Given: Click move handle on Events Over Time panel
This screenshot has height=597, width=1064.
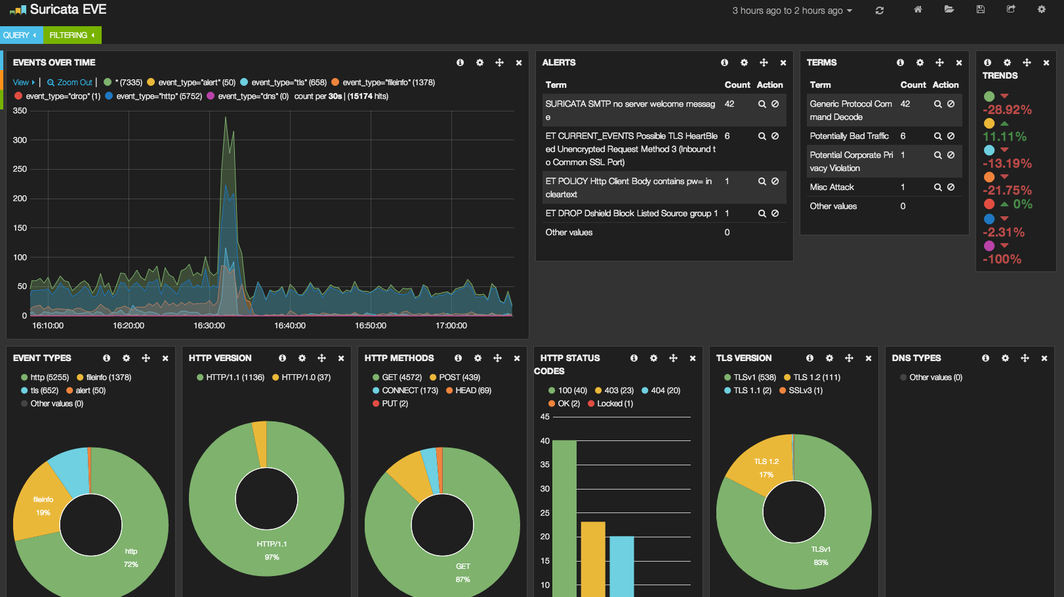Looking at the screenshot, I should click(499, 63).
